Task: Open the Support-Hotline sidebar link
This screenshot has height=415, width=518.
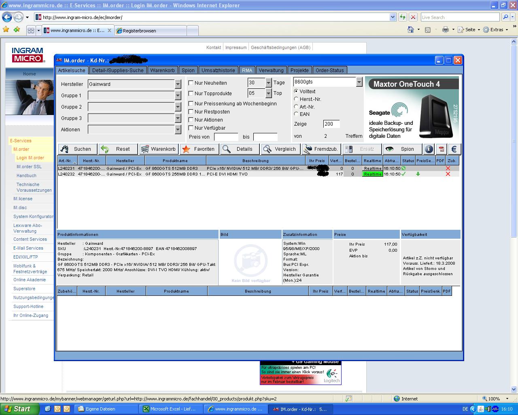Action: coord(28,306)
